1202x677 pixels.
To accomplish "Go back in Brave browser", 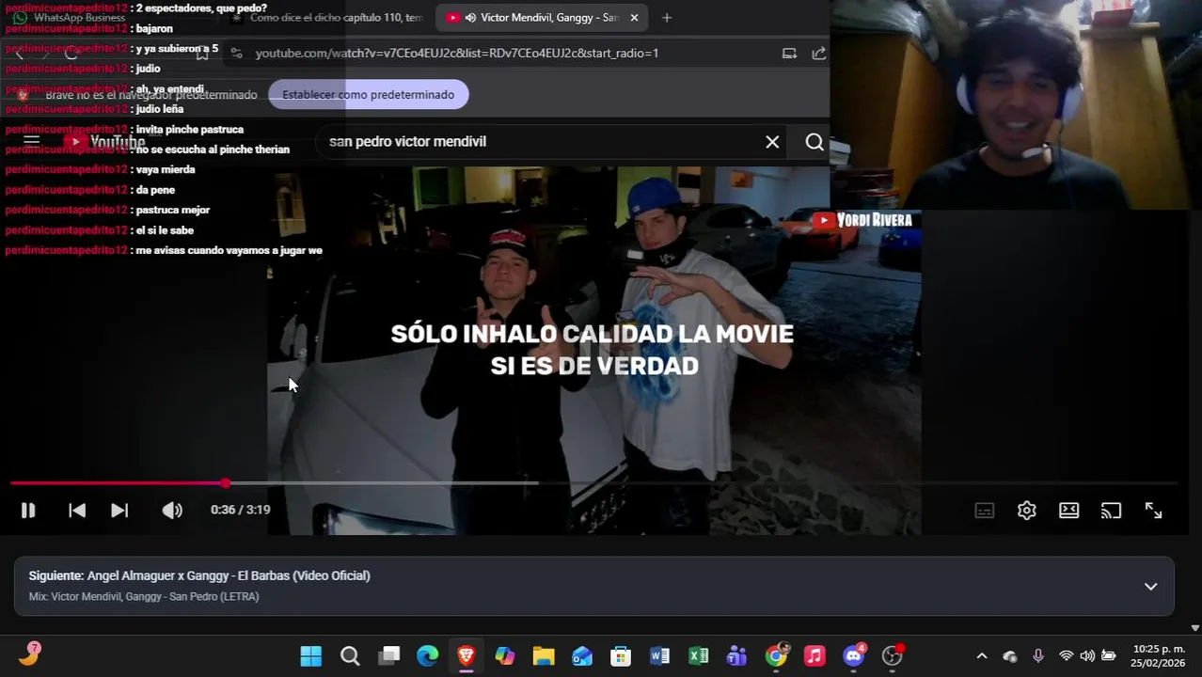I will click(x=20, y=54).
